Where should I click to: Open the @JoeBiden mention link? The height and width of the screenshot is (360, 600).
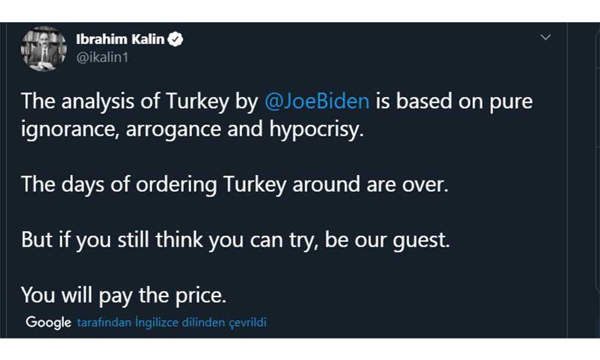tap(317, 101)
